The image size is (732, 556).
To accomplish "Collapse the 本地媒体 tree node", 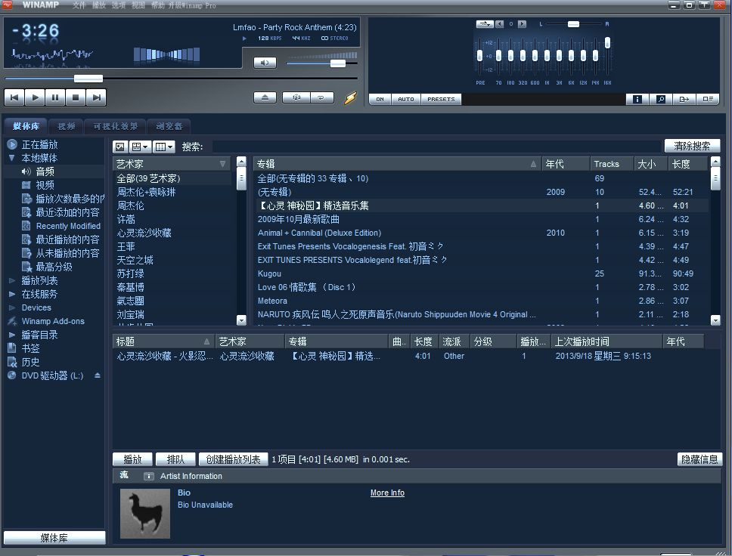I will coord(11,158).
